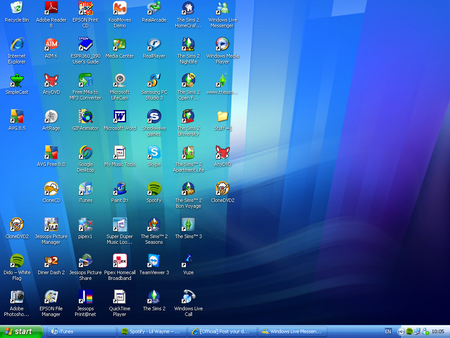Switch to the Windows Live Messenger taskbar button
The width and height of the screenshot is (450, 338).
coord(293,331)
